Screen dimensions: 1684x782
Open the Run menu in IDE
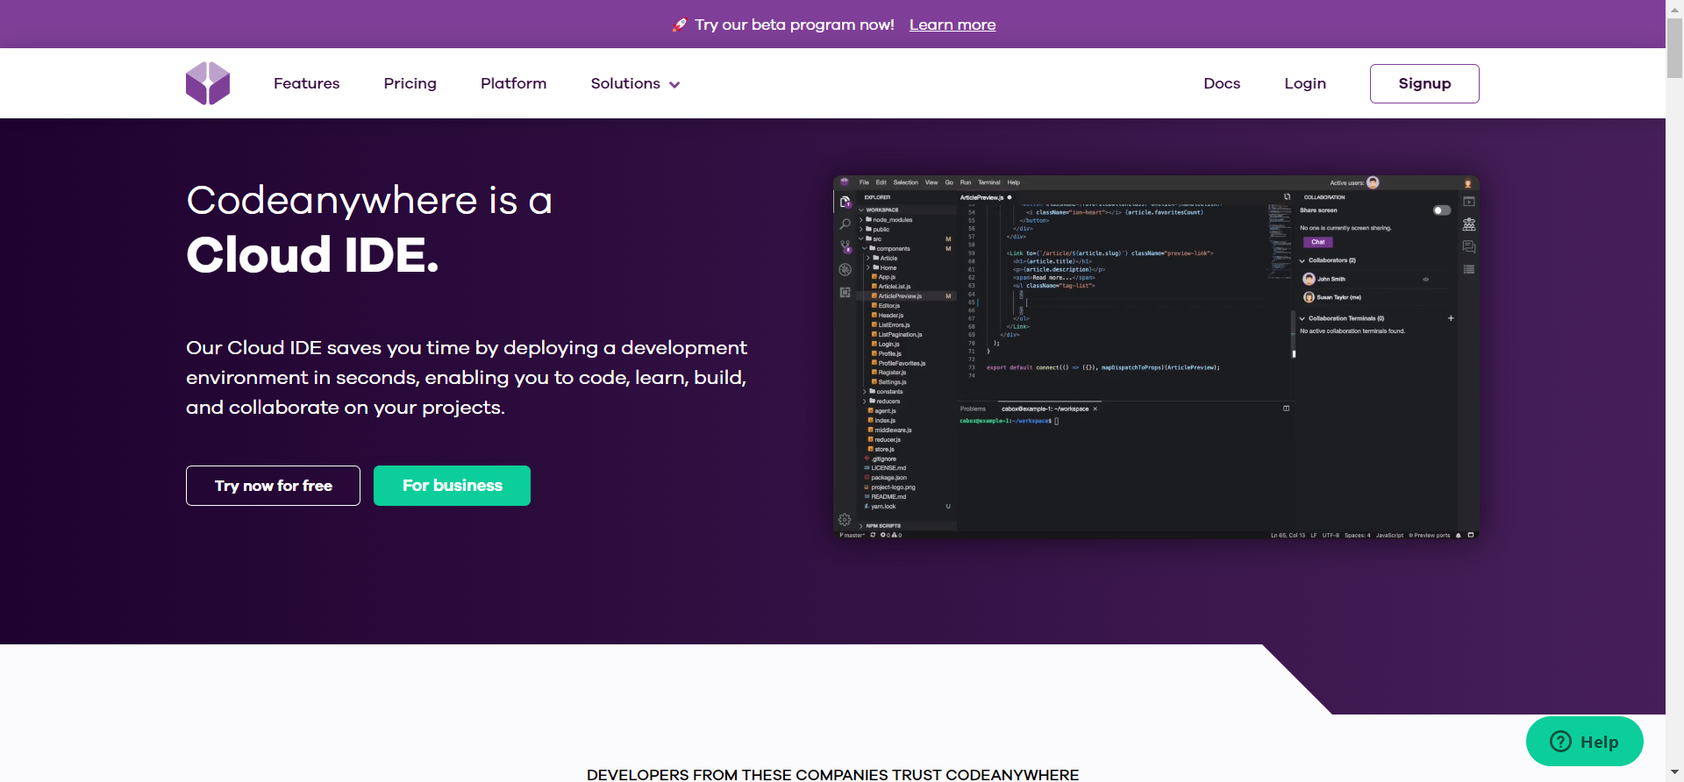[966, 182]
